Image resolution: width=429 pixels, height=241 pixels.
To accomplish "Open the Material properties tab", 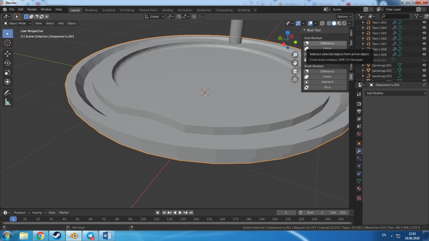I will pos(359,189).
